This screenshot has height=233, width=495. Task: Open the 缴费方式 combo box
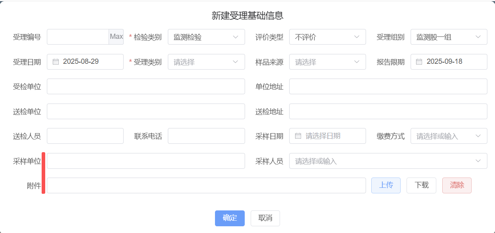449,136
